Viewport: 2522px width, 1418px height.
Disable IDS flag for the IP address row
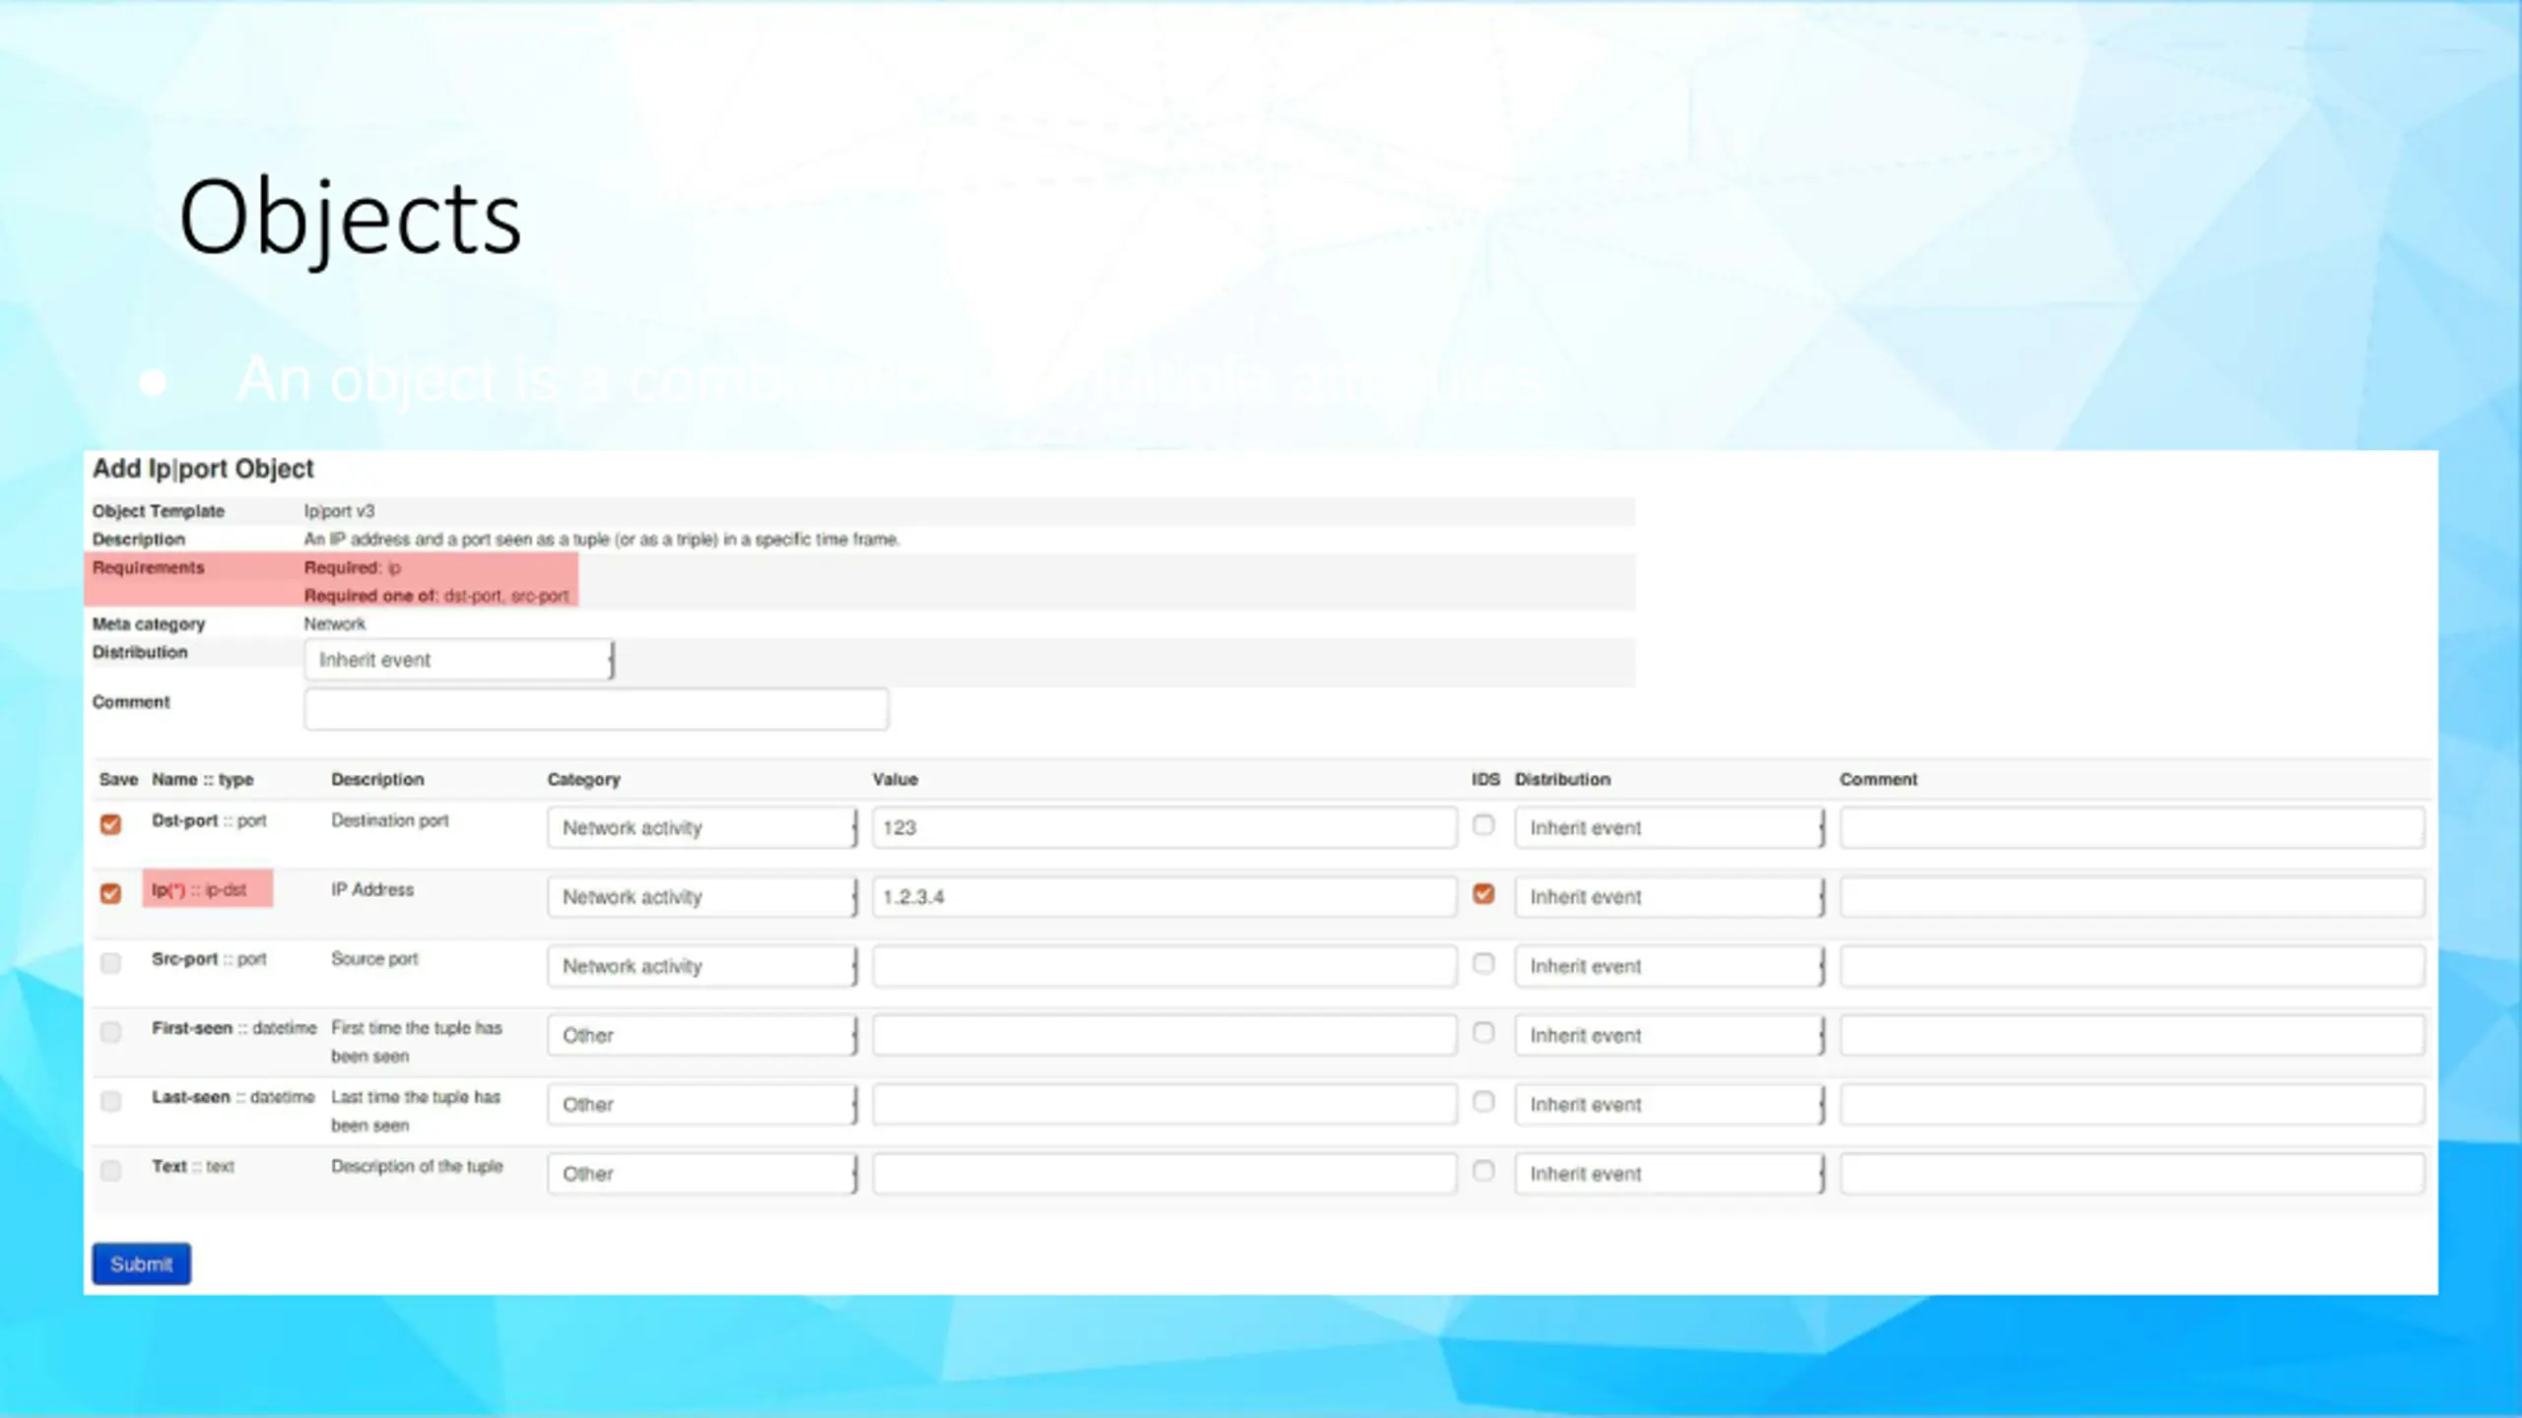pyautogui.click(x=1483, y=893)
